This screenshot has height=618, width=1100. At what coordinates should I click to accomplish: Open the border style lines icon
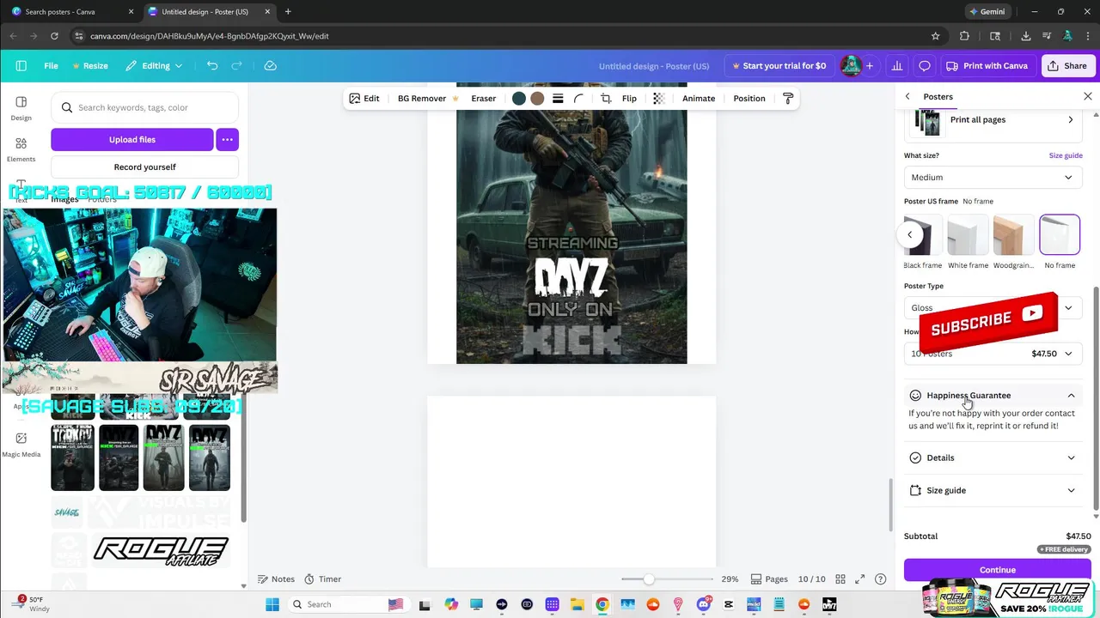pos(558,99)
